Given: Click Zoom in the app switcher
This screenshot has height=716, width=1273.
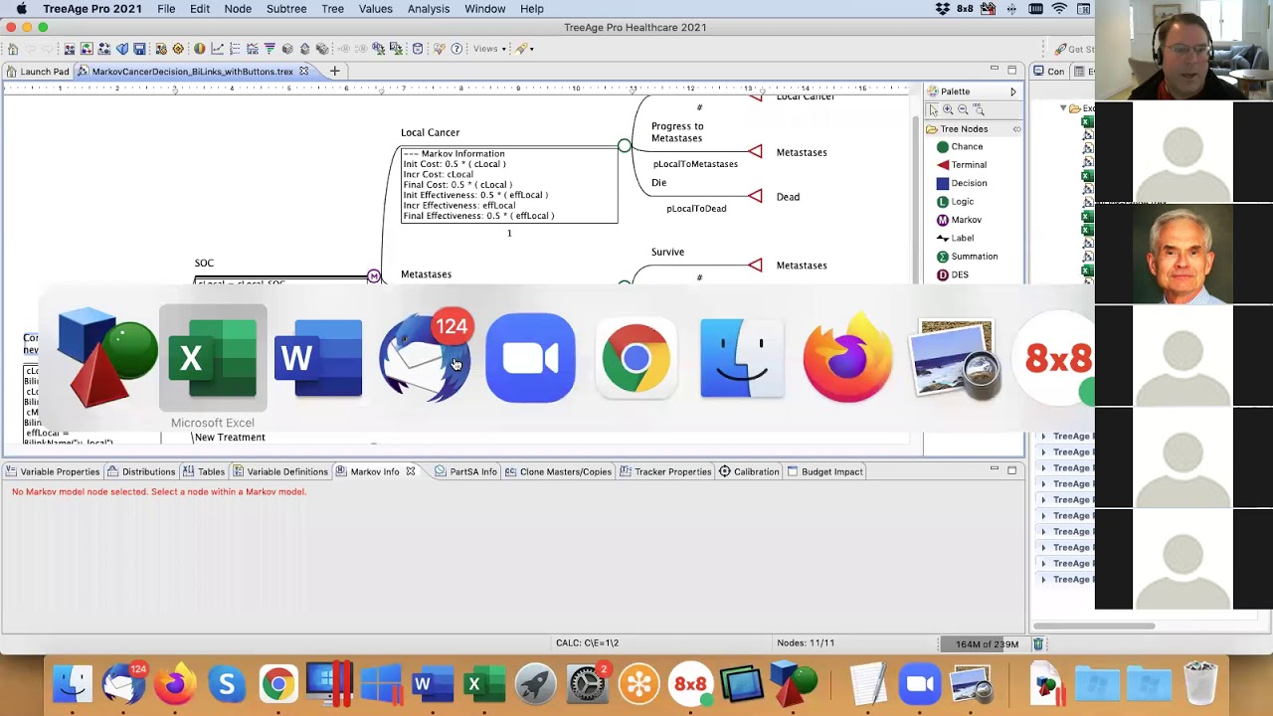Looking at the screenshot, I should click(530, 358).
